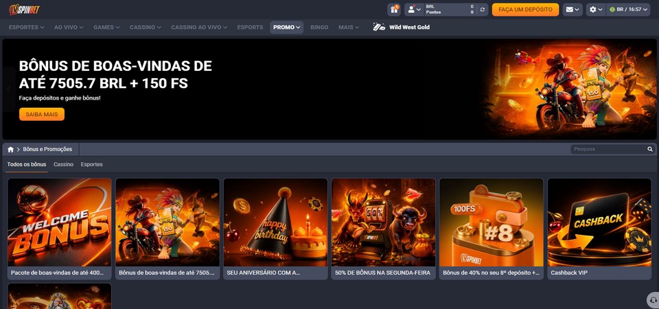Open the Bingo nav item
This screenshot has width=659, height=309.
(319, 27)
